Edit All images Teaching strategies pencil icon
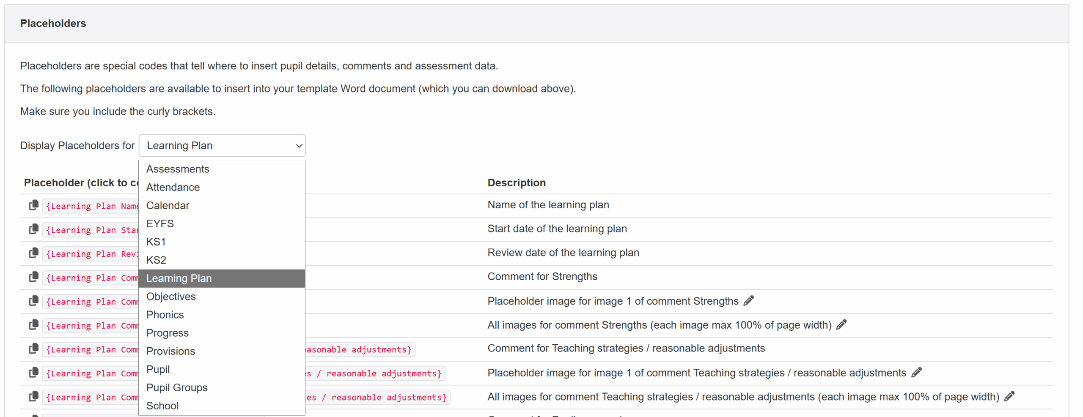This screenshot has height=417, width=1083. pyautogui.click(x=1009, y=397)
